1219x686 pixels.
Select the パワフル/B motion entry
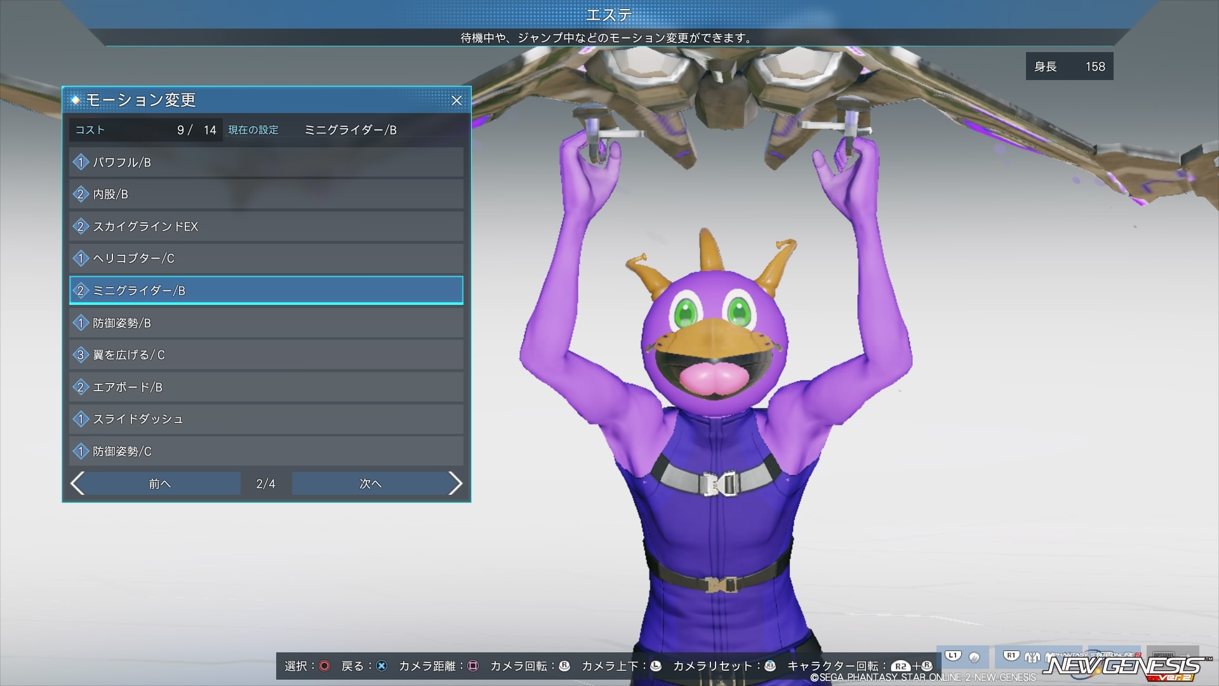[266, 162]
